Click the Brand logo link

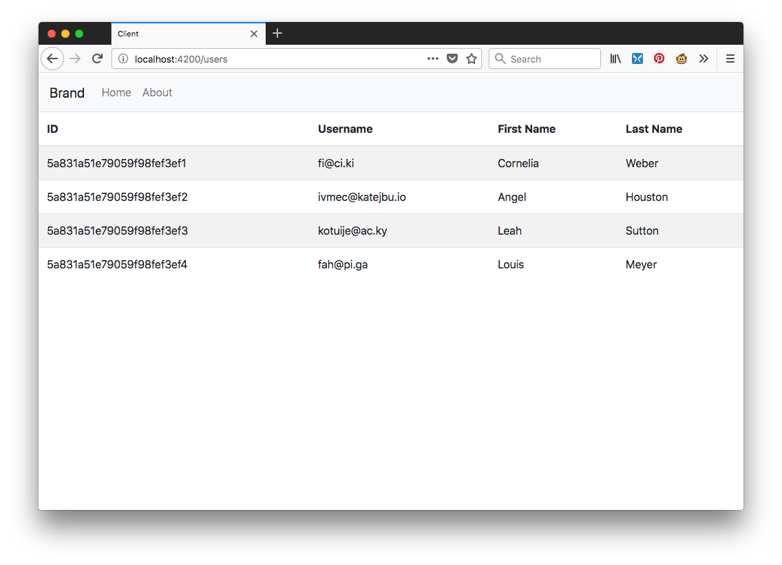pos(67,93)
